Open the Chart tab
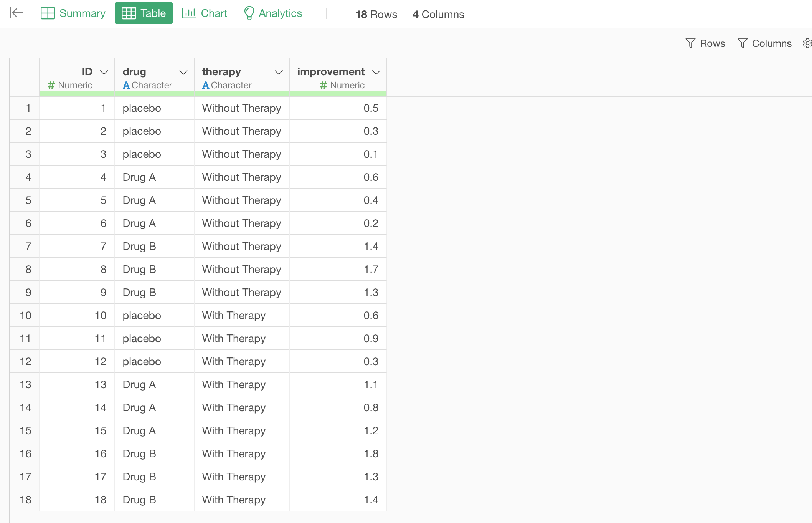 pos(205,13)
